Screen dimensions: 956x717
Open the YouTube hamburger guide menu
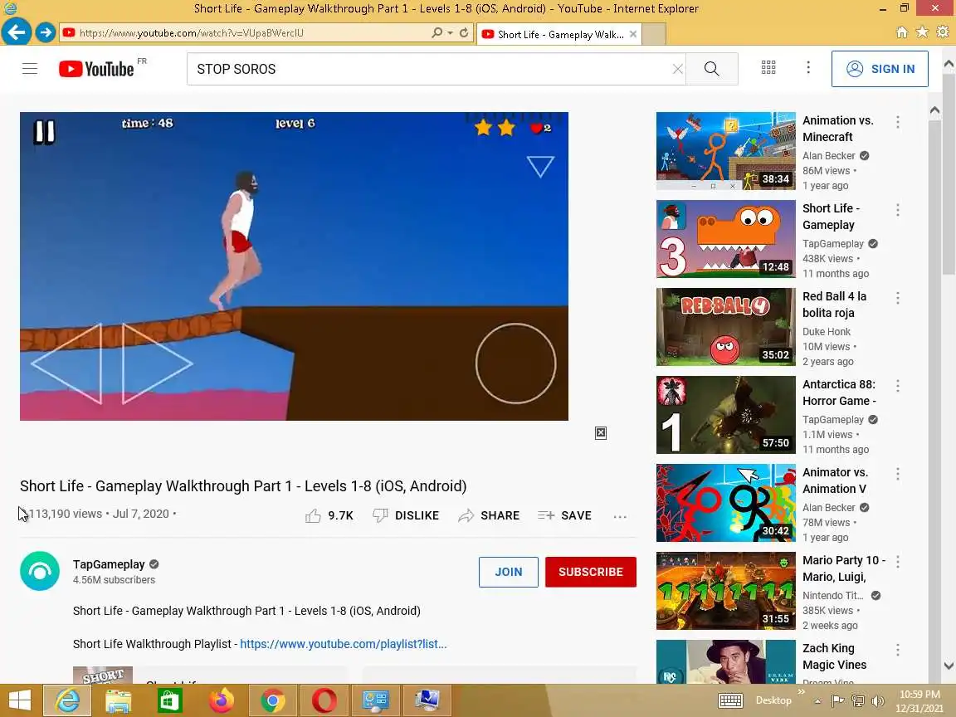point(30,68)
